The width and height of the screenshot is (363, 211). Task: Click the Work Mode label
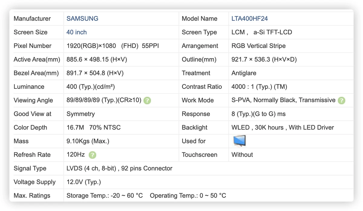pyautogui.click(x=198, y=100)
